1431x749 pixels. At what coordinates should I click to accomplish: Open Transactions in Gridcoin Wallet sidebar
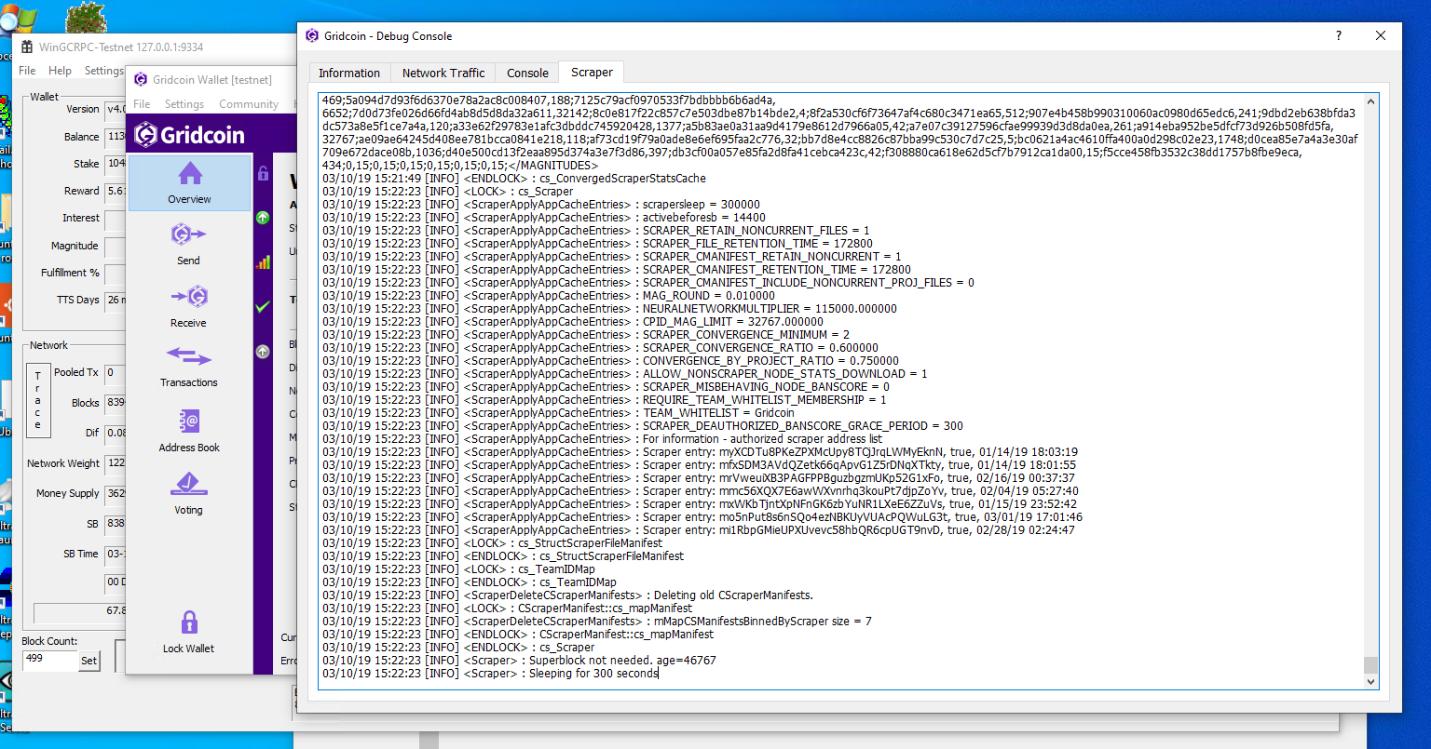(189, 367)
